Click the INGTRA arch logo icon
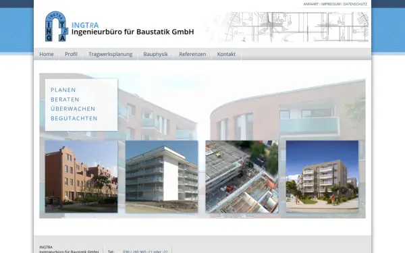The width and height of the screenshot is (405, 253). 57,26
